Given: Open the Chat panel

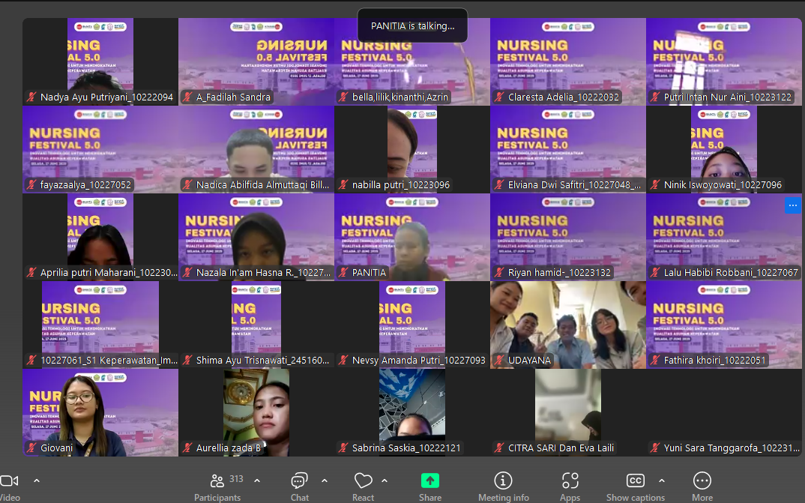Looking at the screenshot, I should pyautogui.click(x=299, y=486).
